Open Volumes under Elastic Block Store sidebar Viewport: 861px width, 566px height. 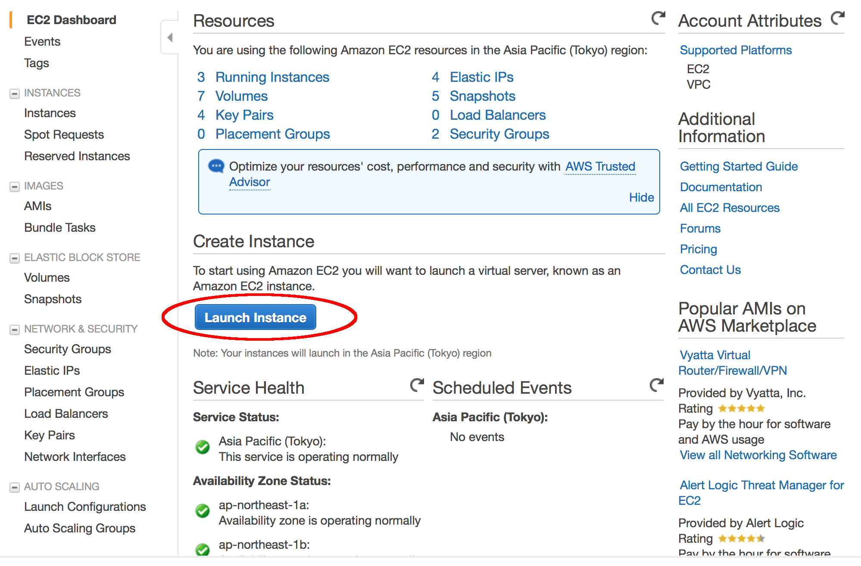(47, 277)
